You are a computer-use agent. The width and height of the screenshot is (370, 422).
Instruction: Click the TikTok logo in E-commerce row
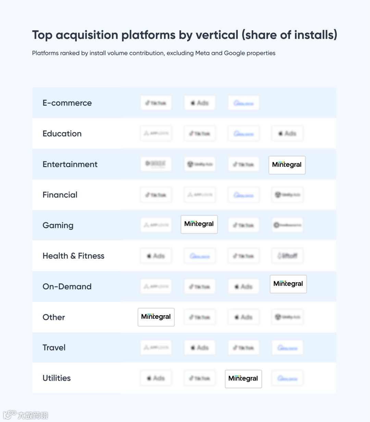point(156,103)
